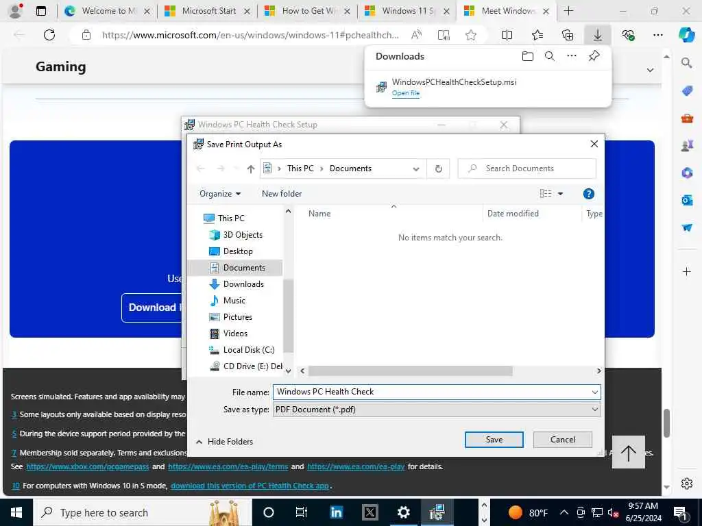Click download PC Health Check app link
This screenshot has width=702, height=526.
(x=250, y=486)
